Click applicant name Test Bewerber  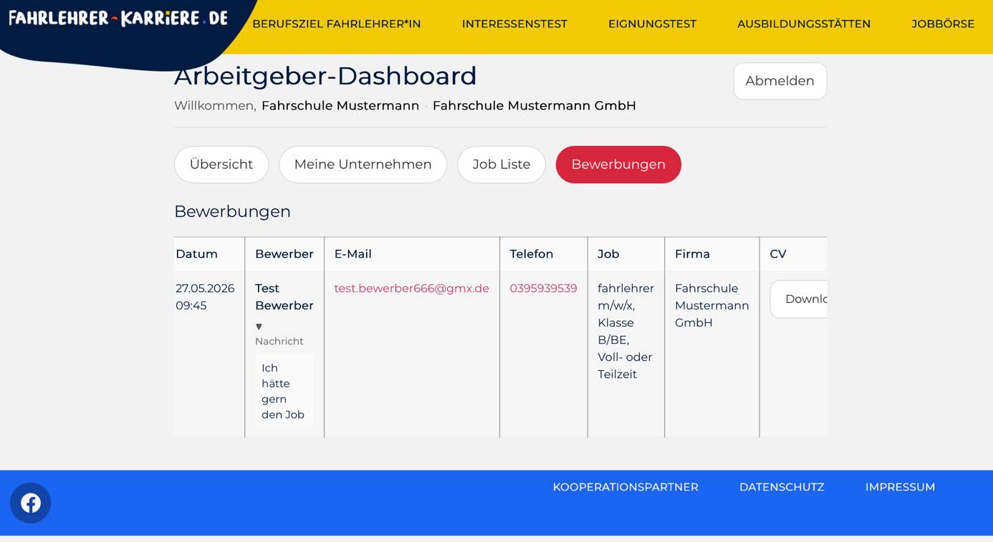coord(284,297)
